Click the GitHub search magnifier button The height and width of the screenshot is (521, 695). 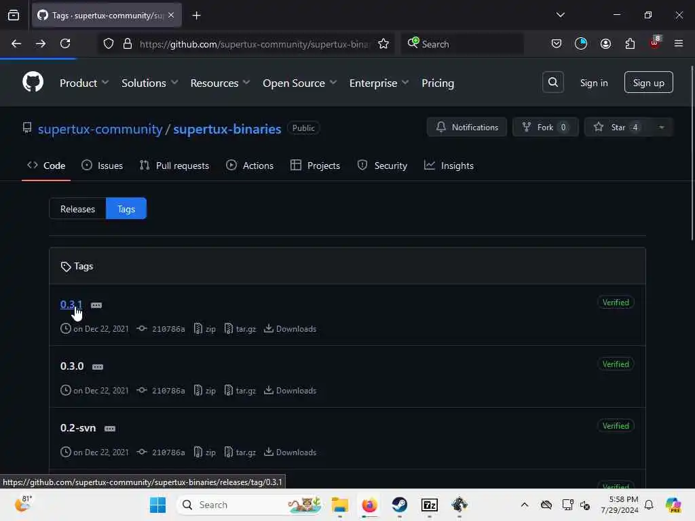[x=552, y=82]
